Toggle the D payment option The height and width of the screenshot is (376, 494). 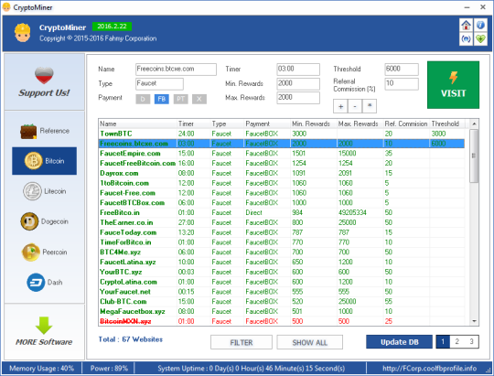pos(143,99)
